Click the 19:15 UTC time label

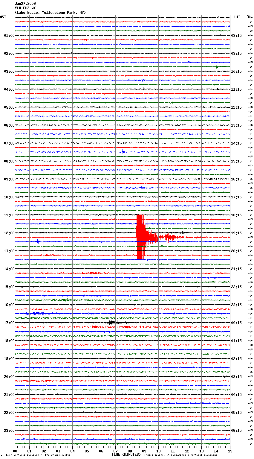click(x=236, y=233)
